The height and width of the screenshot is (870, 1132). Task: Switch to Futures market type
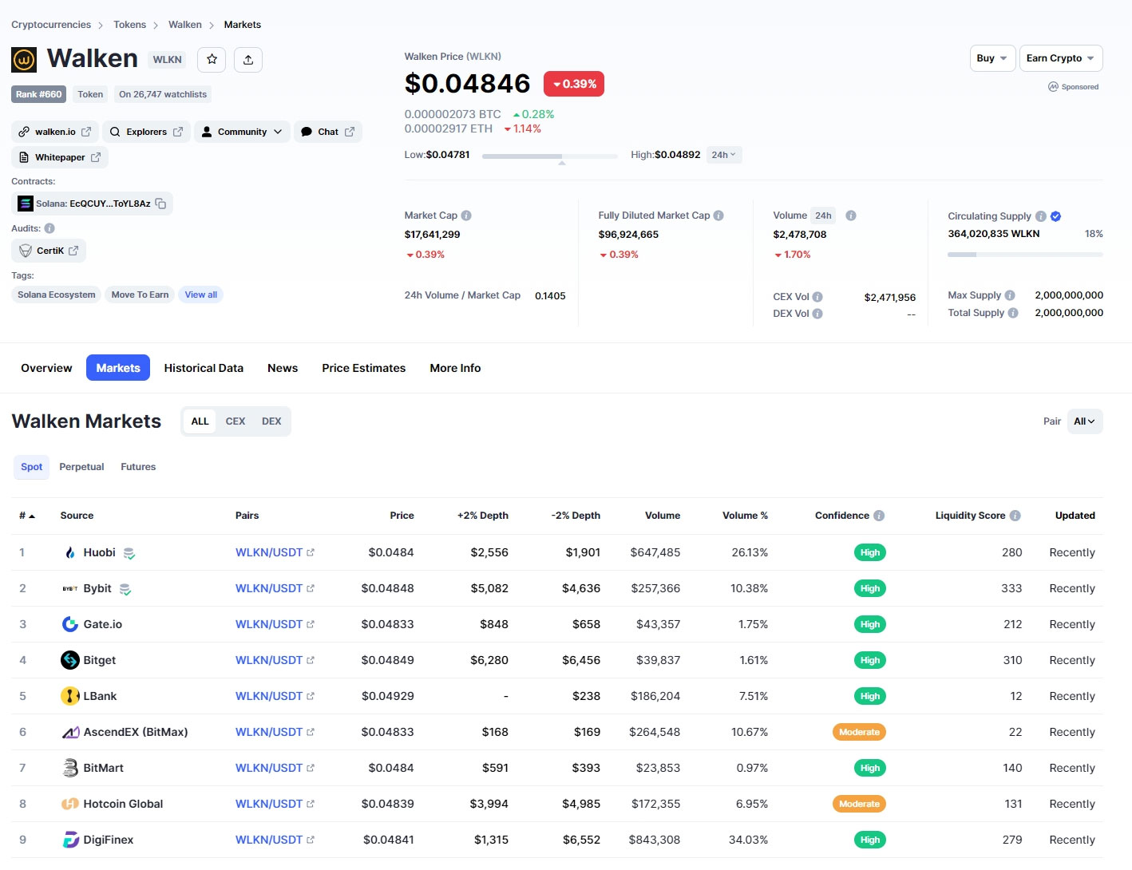point(138,467)
